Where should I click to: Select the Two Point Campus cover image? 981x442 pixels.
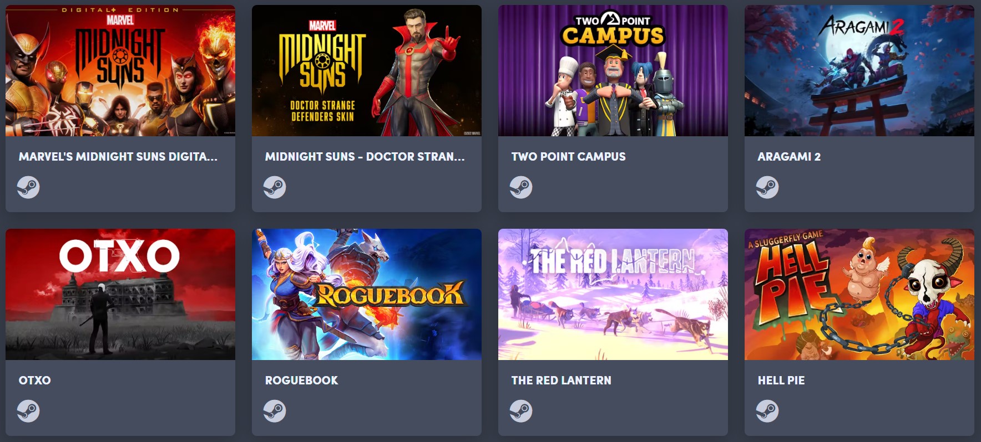point(613,70)
